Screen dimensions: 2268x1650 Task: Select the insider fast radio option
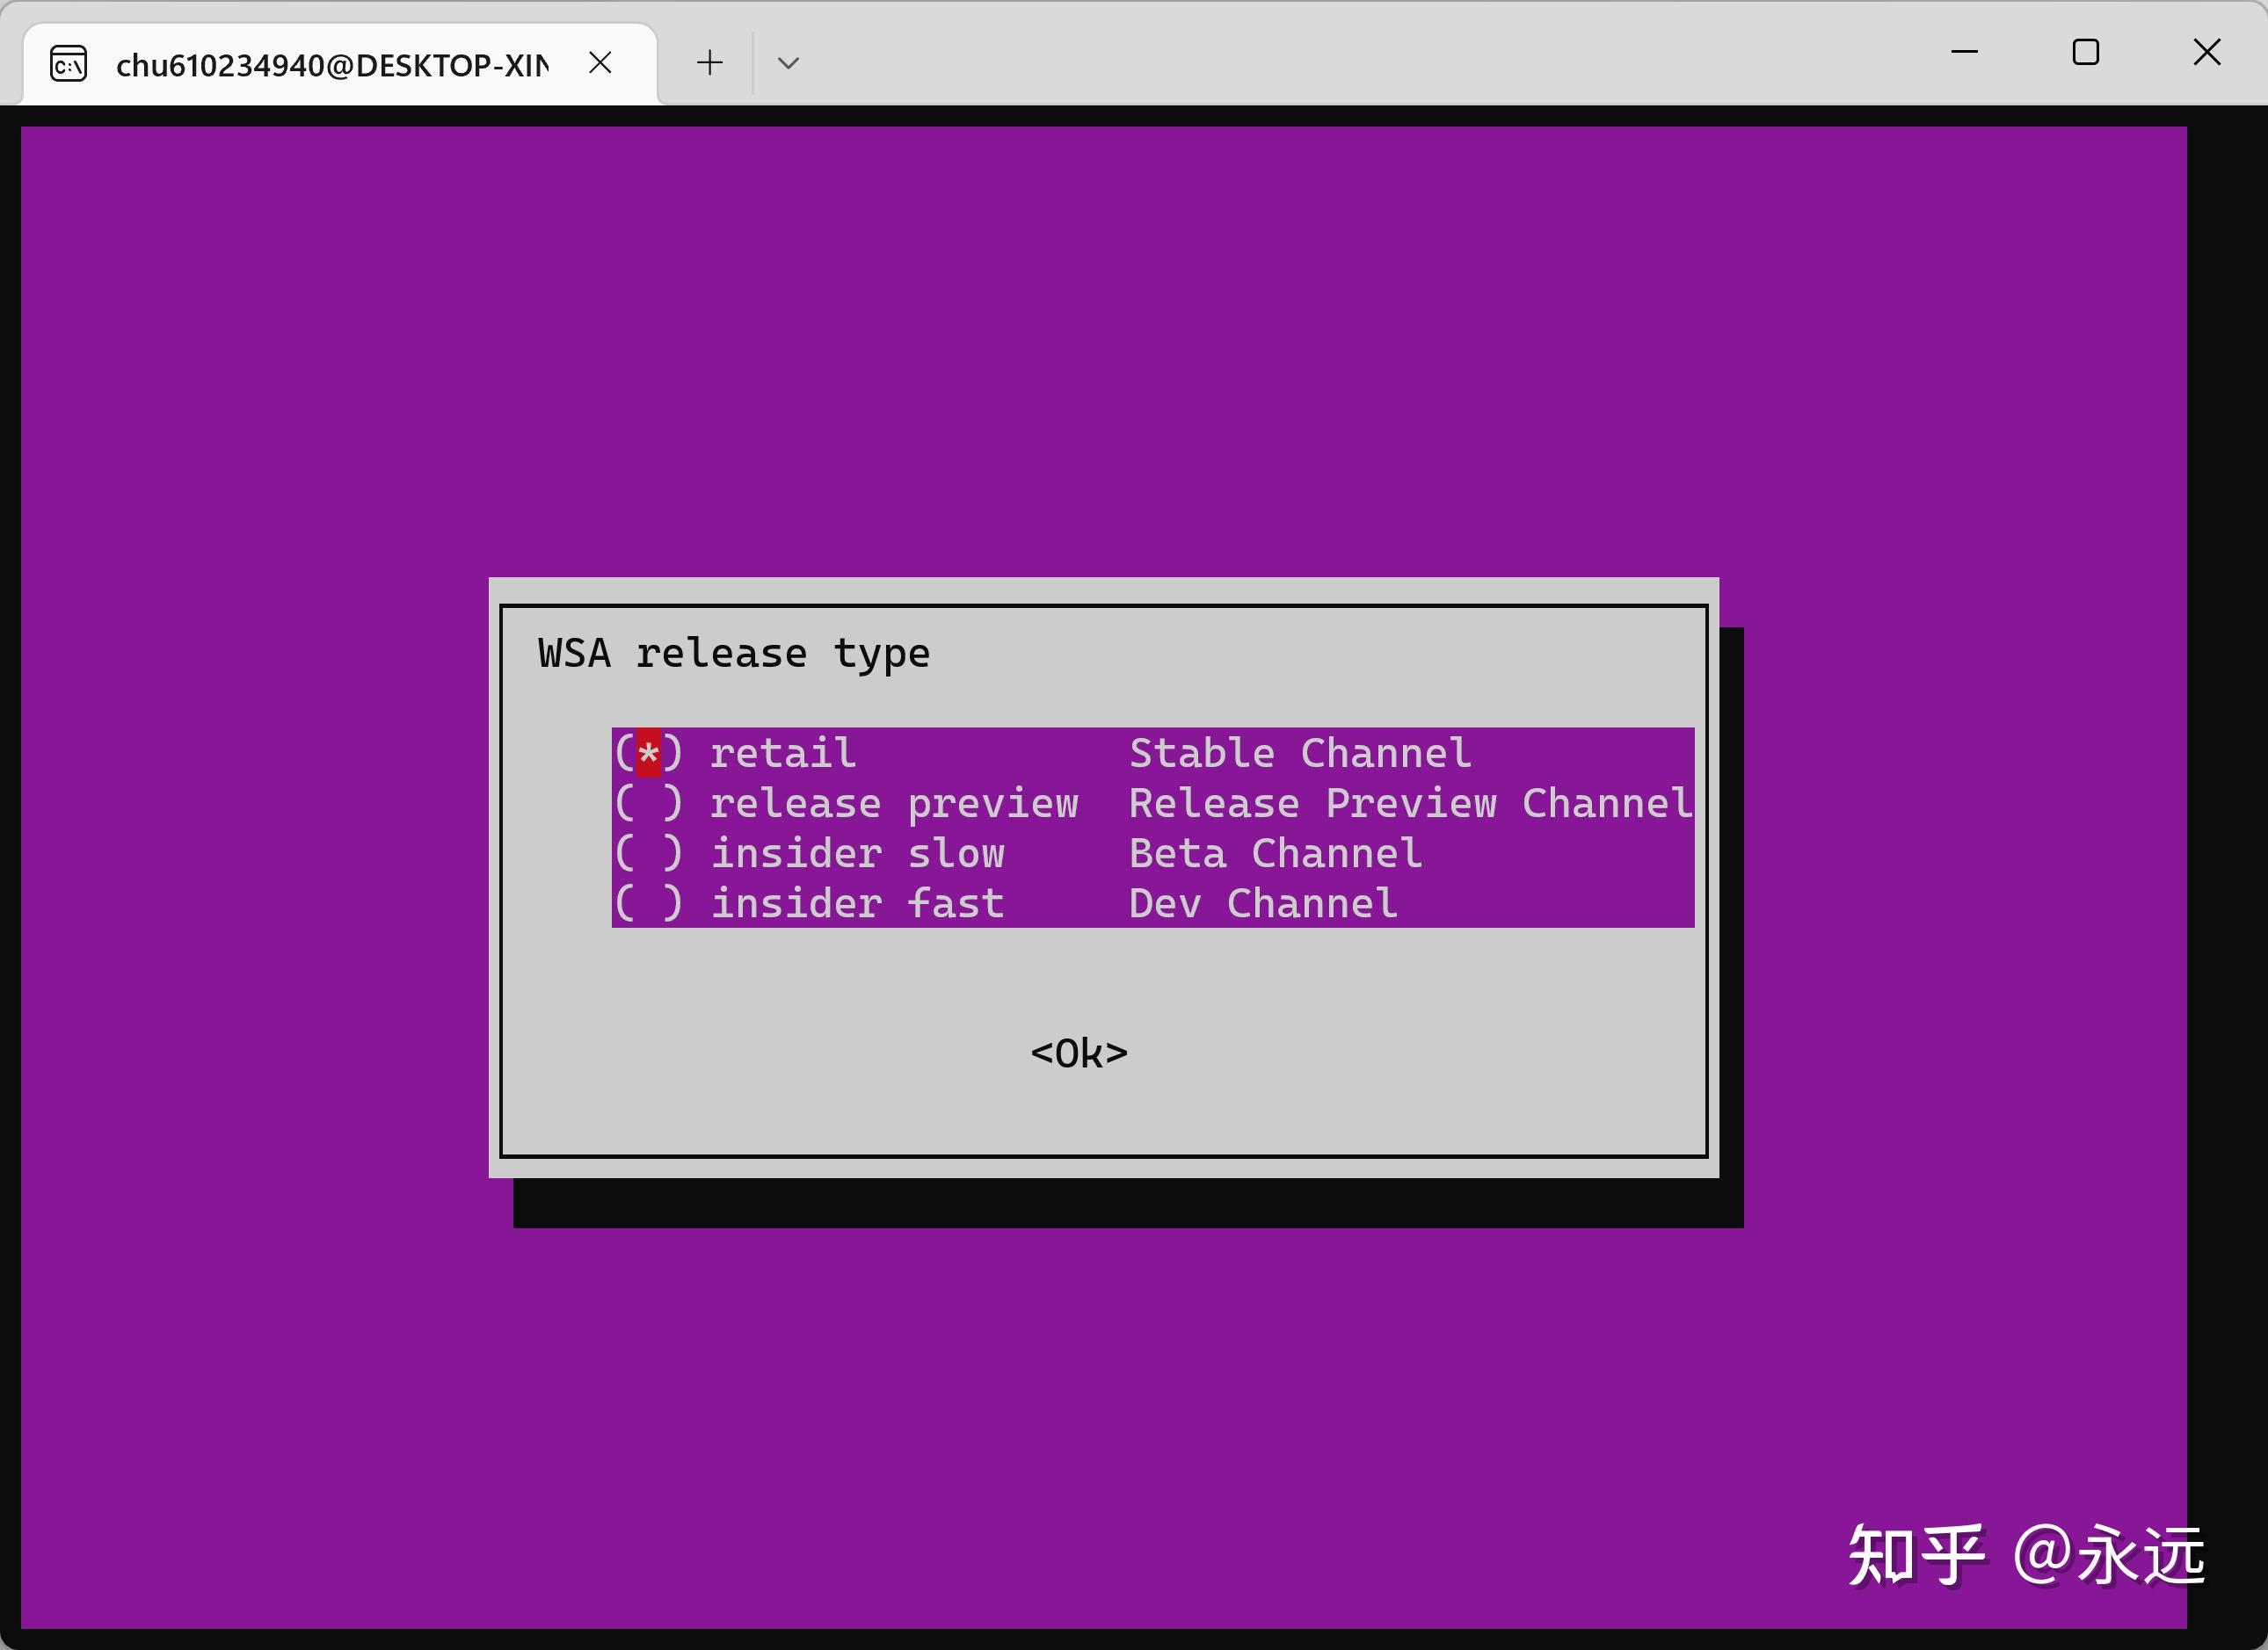pyautogui.click(x=648, y=903)
